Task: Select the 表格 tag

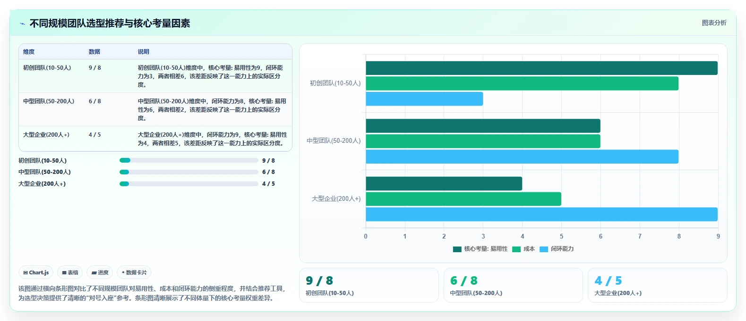Action: click(x=70, y=272)
